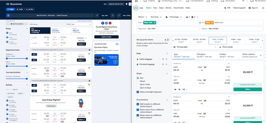Click Sign in on Kiwi.com
This screenshot has height=123, width=266.
pos(253,8)
